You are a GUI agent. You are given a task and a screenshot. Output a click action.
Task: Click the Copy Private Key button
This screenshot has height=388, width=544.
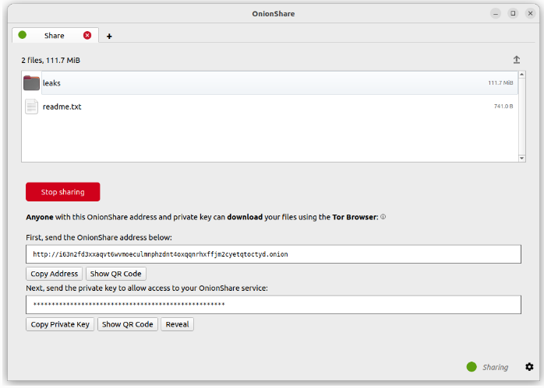click(60, 324)
